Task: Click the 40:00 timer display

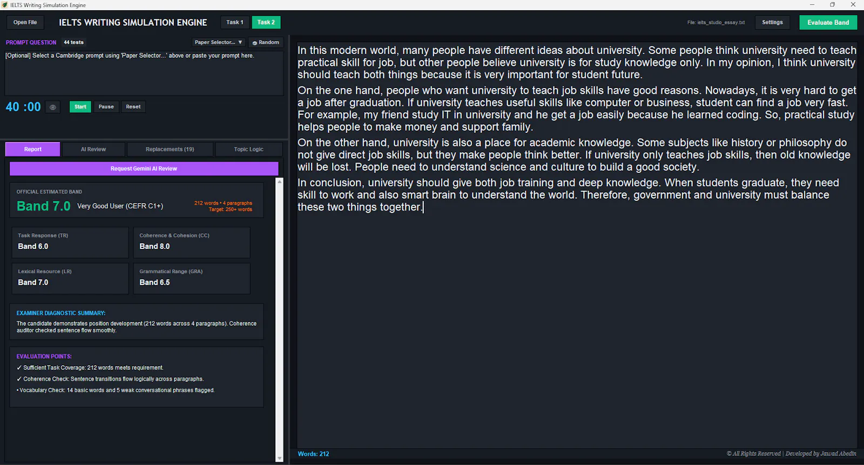Action: [23, 107]
